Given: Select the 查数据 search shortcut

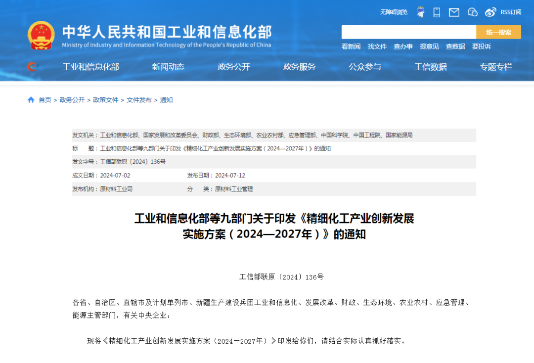Looking at the screenshot, I should (x=455, y=46).
